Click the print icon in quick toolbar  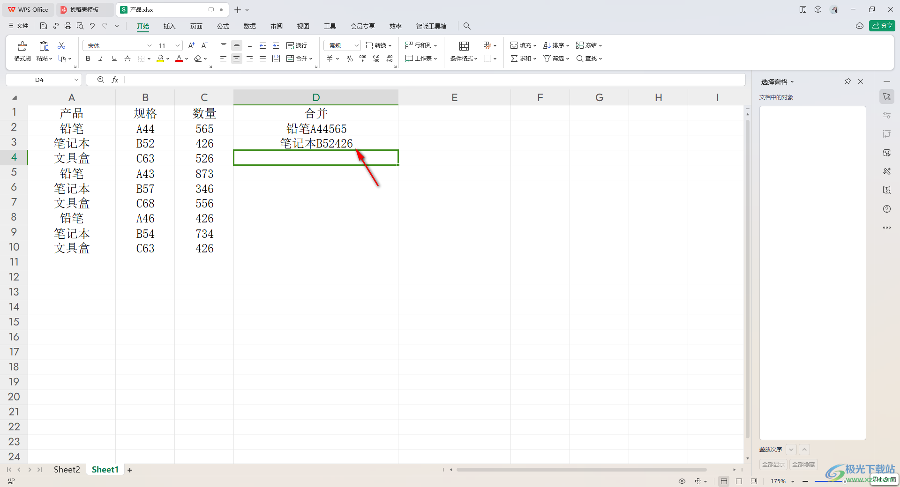(x=68, y=26)
